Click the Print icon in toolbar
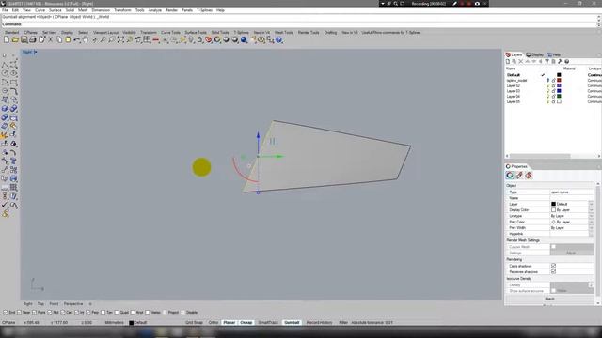Image resolution: width=602 pixels, height=338 pixels. 33,39
